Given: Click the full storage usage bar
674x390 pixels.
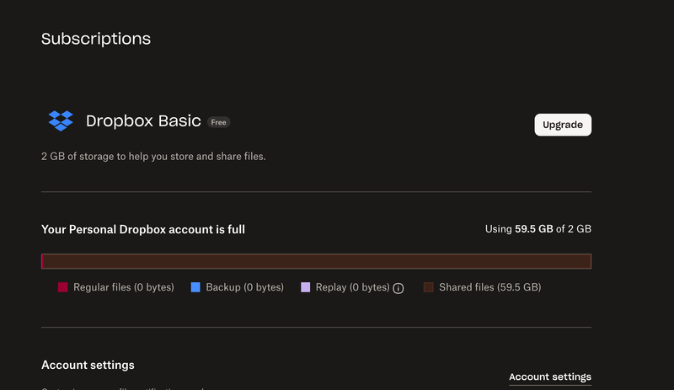Looking at the screenshot, I should pos(316,261).
